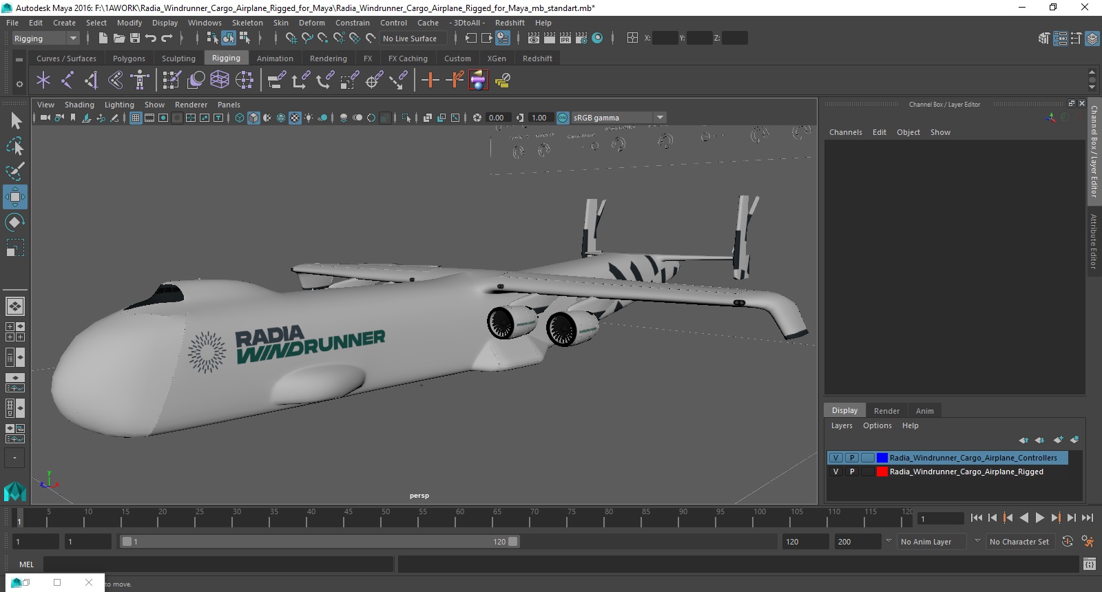1102x592 pixels.
Task: Click Move layer down icon
Action: click(x=1039, y=440)
